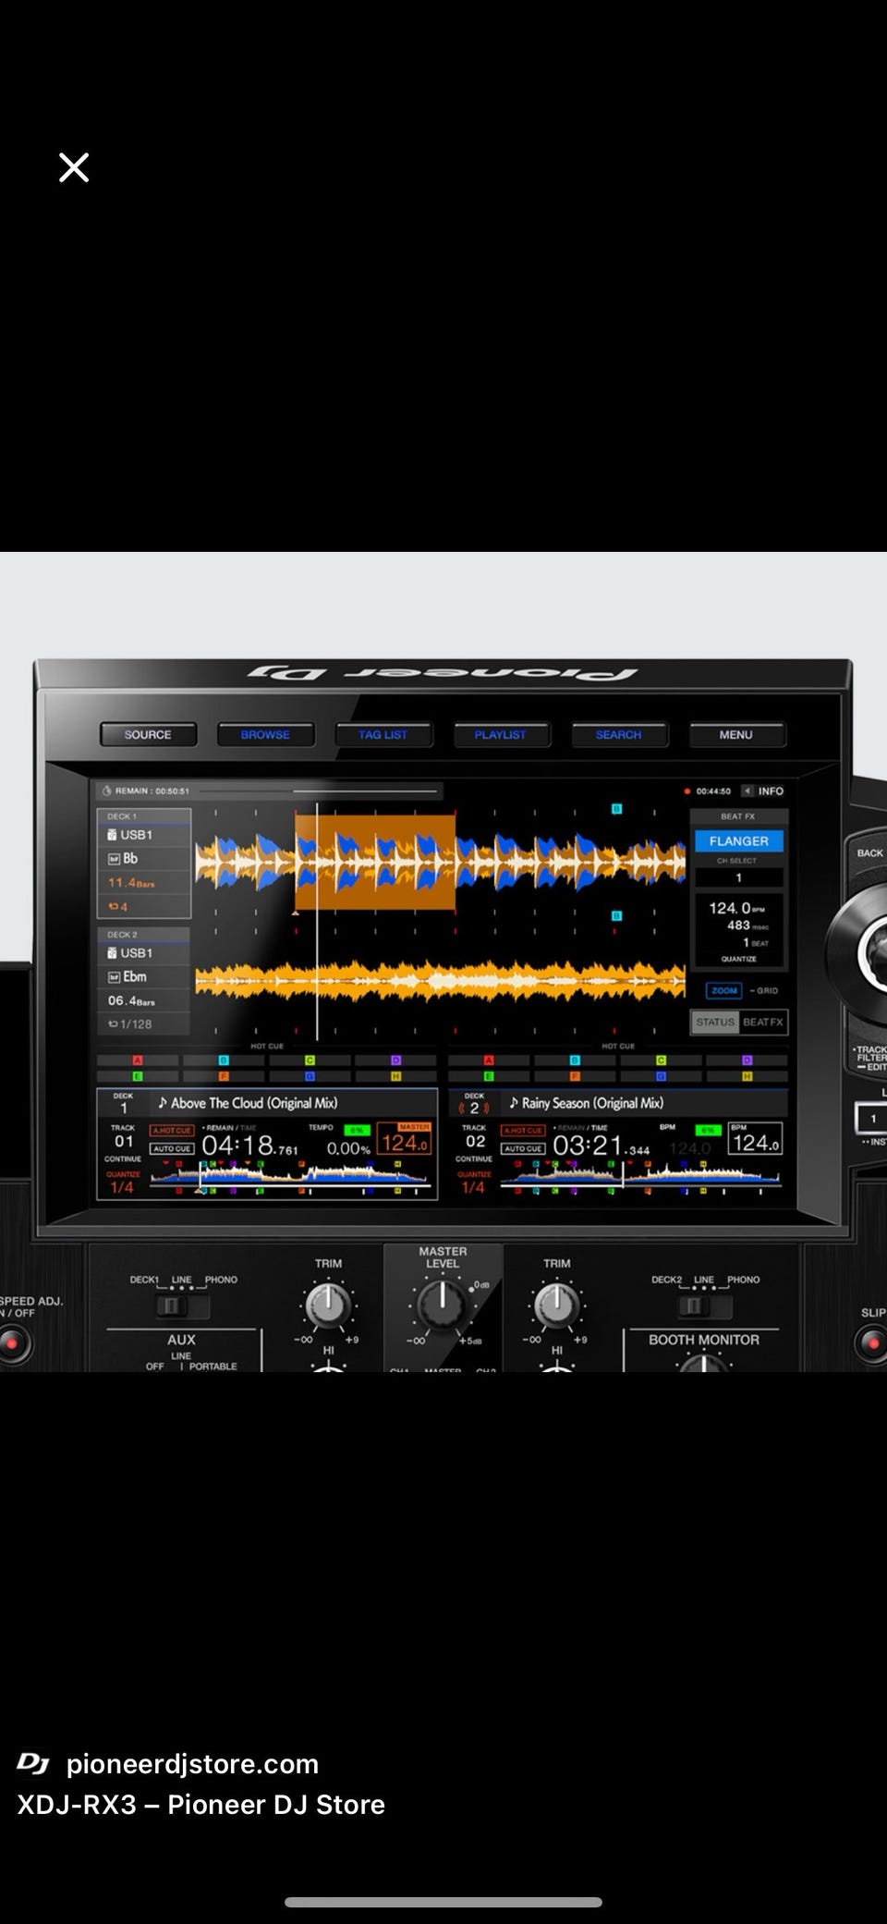Tap Deck 2 BPM 124.0 box

[756, 1139]
